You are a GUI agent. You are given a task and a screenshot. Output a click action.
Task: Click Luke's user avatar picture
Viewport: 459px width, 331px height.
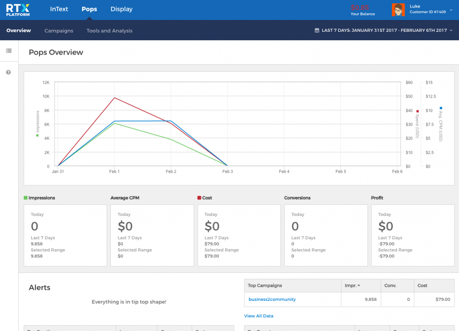(x=398, y=10)
